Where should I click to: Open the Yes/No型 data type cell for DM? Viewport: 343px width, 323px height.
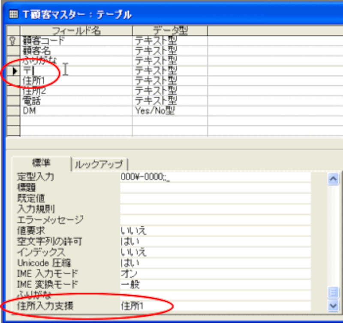coord(170,110)
